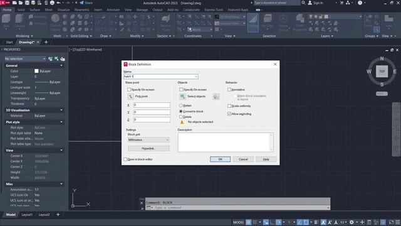Image resolution: width=401 pixels, height=226 pixels.
Task: Click the Save icon in quick access toolbar
Action: pyautogui.click(x=27, y=3)
